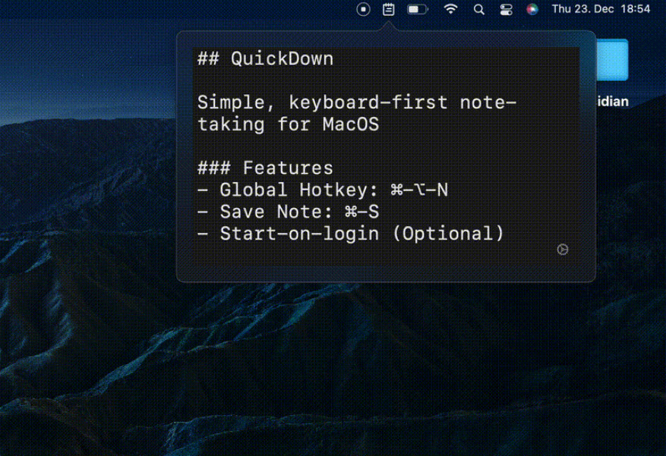Open the date and time Thu 23. Dec 18:54
This screenshot has height=456, width=666.
[601, 9]
